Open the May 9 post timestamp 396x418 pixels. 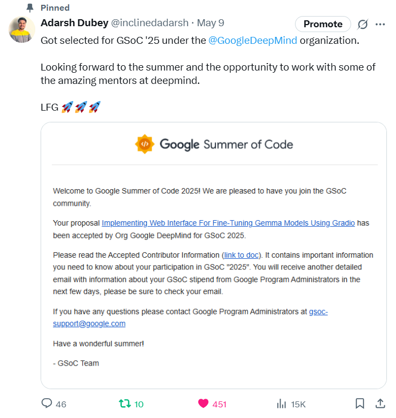click(x=211, y=23)
